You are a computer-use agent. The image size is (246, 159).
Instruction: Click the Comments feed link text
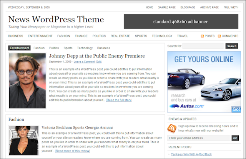click(230, 36)
